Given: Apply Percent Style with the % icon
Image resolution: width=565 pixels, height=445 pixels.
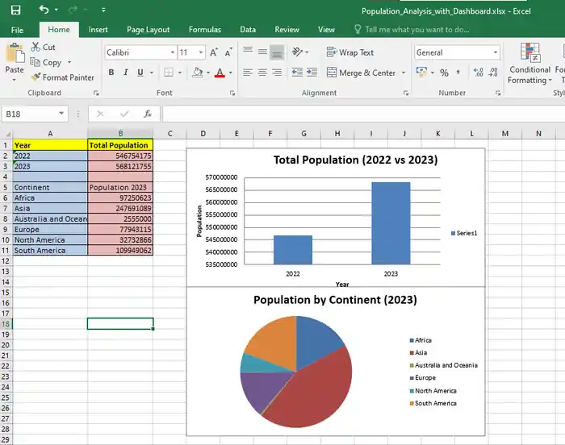Looking at the screenshot, I should tap(444, 73).
